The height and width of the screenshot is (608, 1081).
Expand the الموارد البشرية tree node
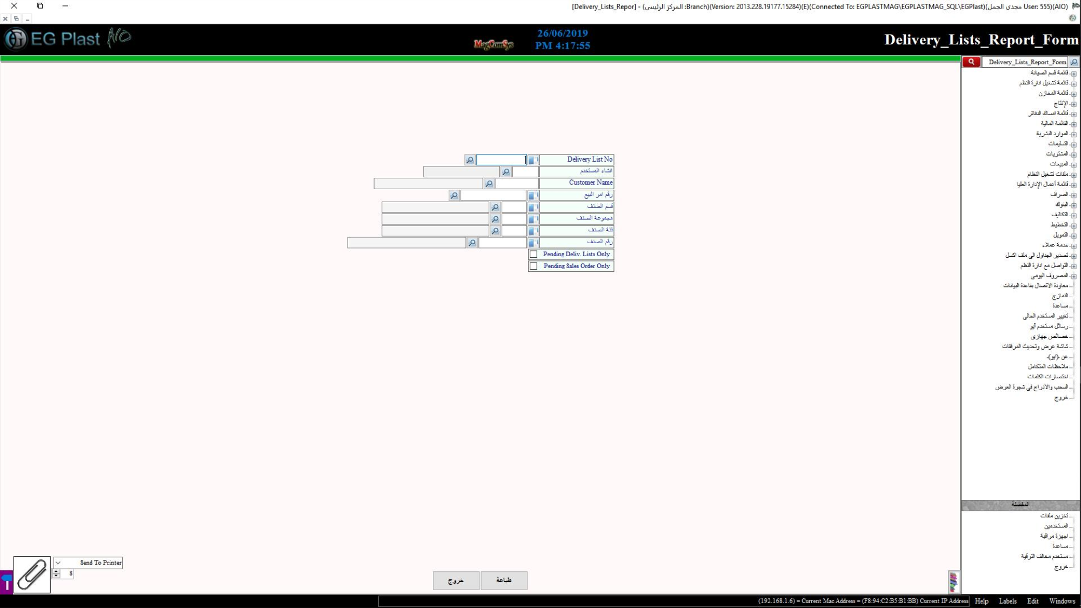(x=1074, y=135)
